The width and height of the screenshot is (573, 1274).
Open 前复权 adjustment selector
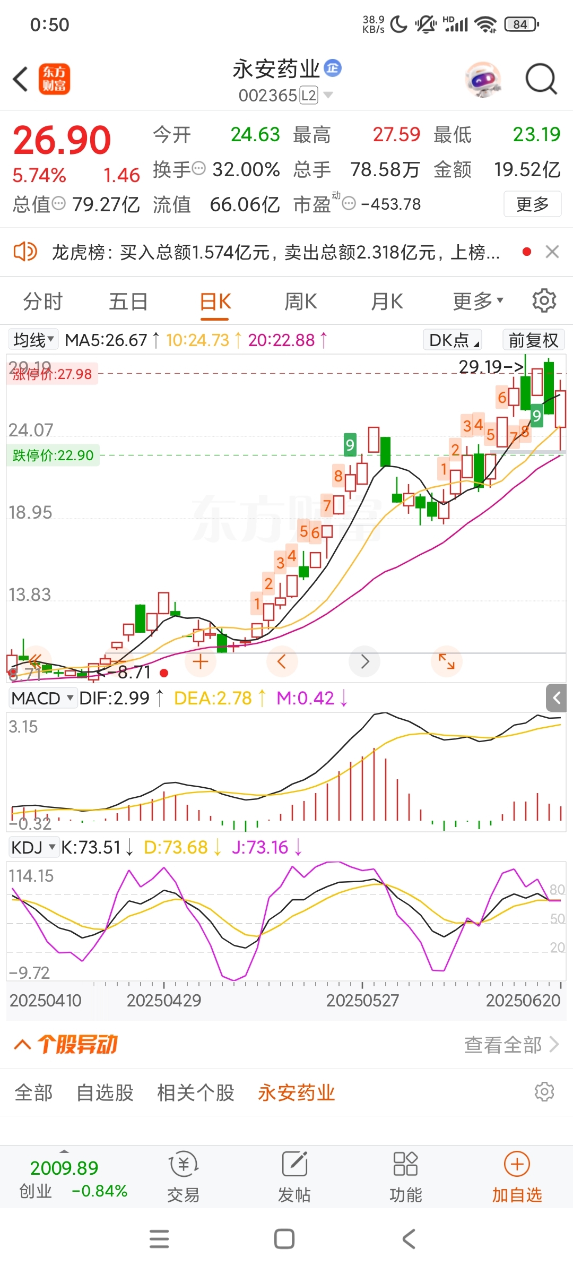(x=533, y=340)
